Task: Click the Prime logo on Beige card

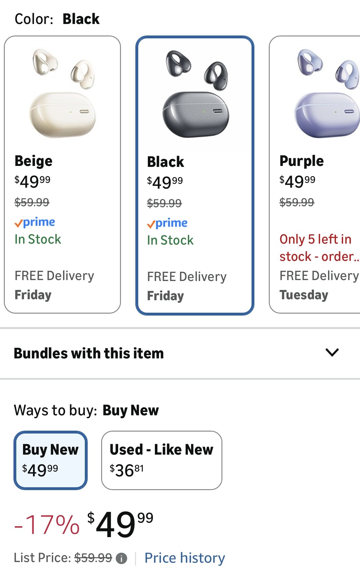Action: [x=35, y=222]
